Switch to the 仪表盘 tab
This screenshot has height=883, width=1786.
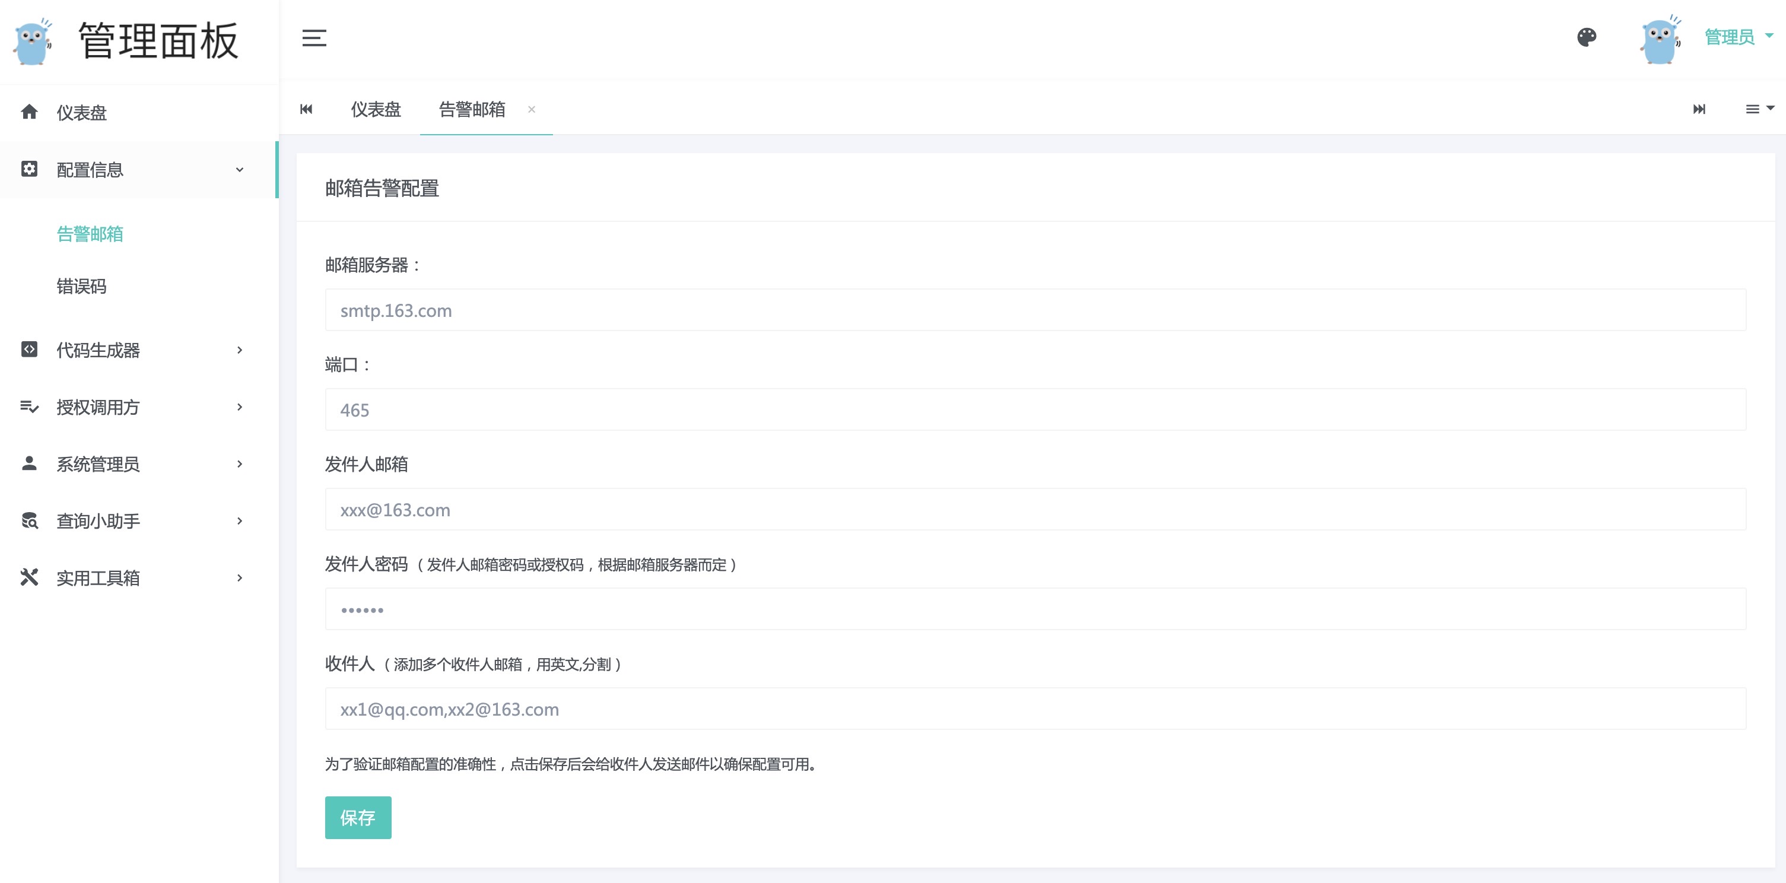tap(375, 109)
